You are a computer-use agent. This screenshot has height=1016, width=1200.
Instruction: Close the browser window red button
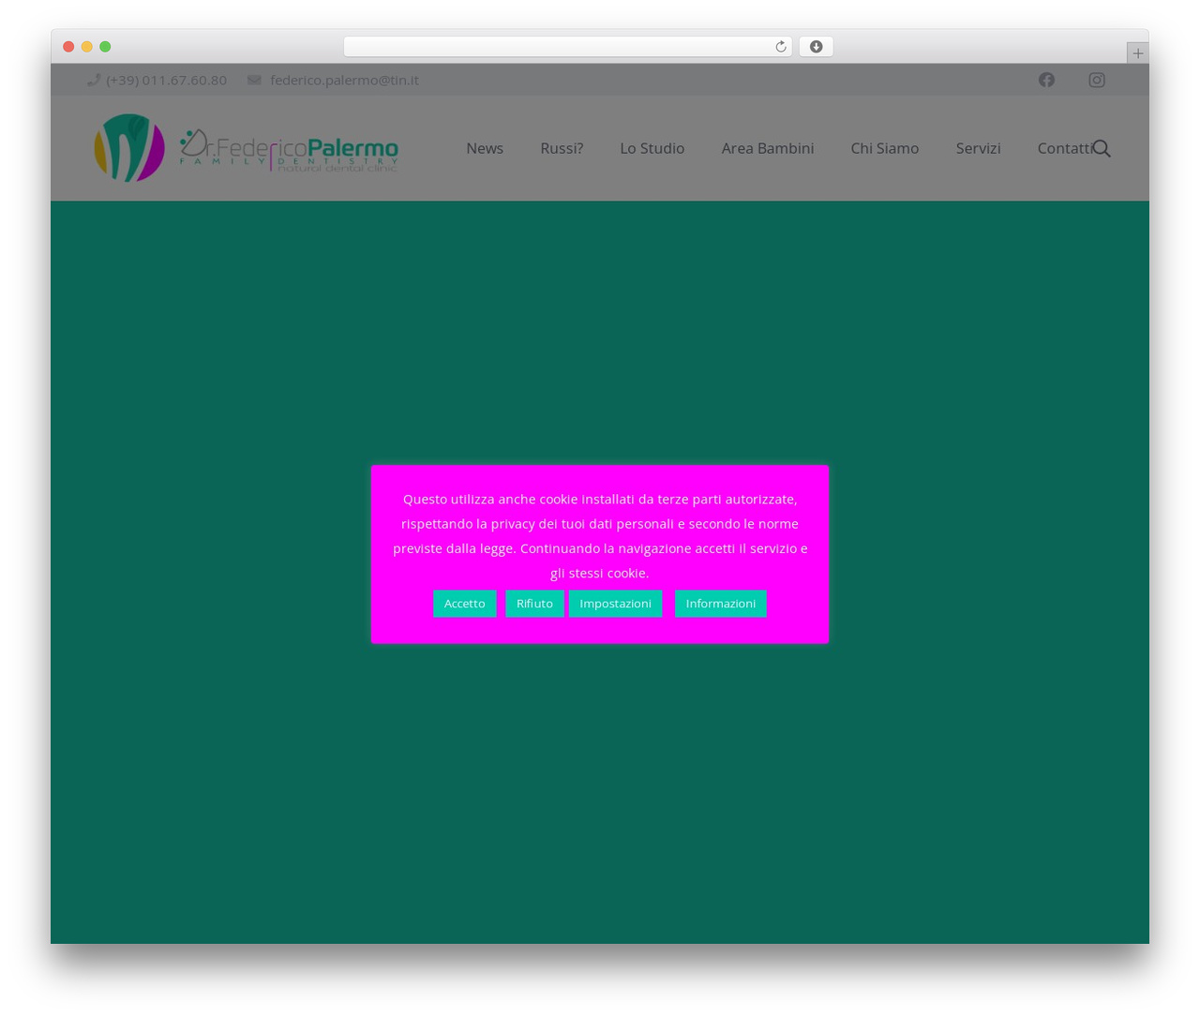pos(68,47)
